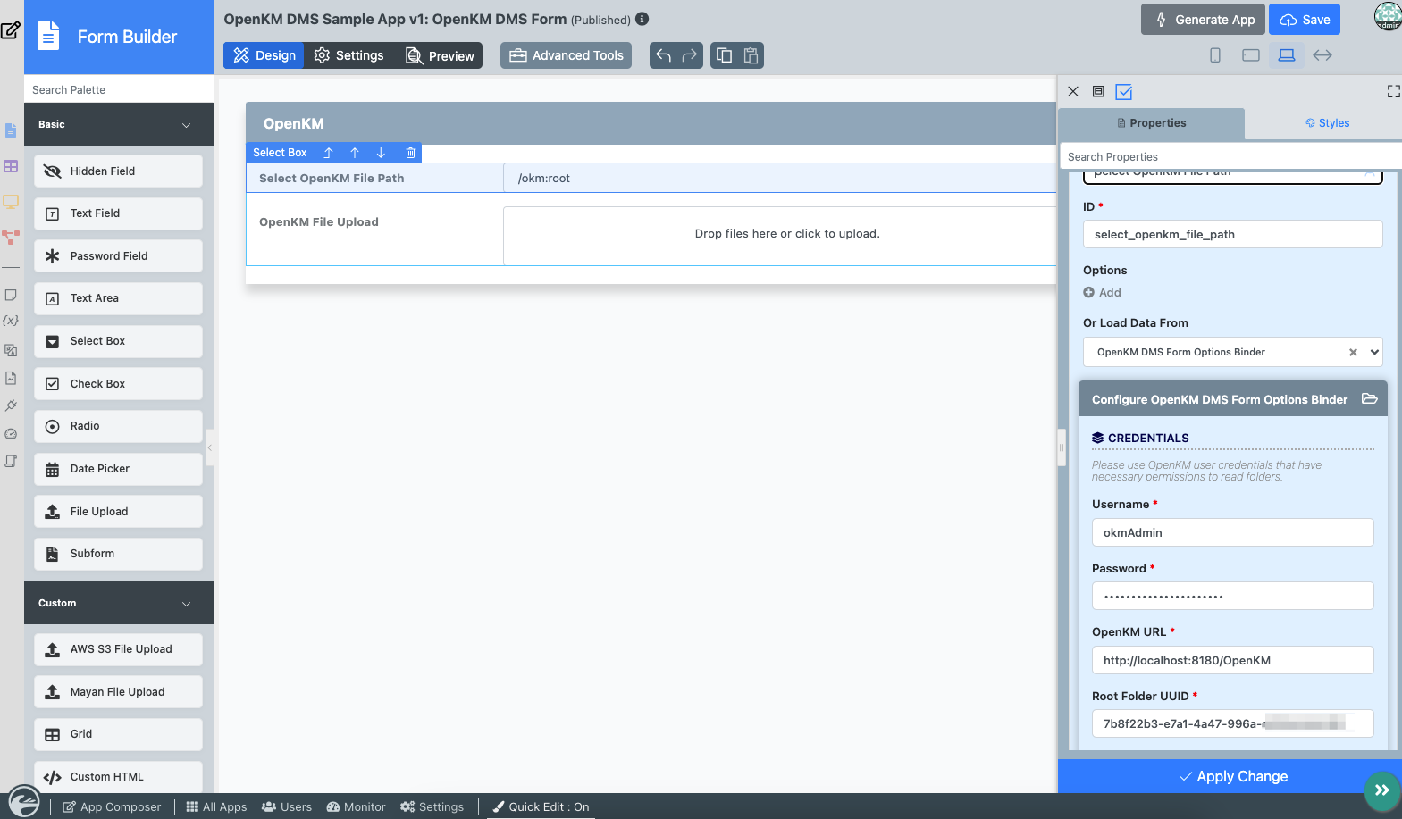Image resolution: width=1402 pixels, height=819 pixels.
Task: Click the file upload drop zone
Action: pyautogui.click(x=780, y=236)
